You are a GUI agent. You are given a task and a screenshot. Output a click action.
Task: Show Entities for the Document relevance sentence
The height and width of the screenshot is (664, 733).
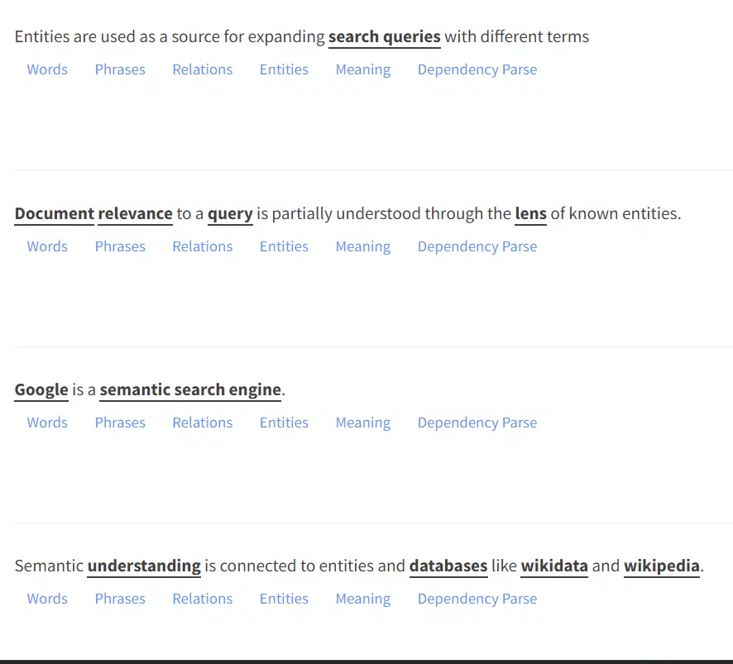(284, 246)
